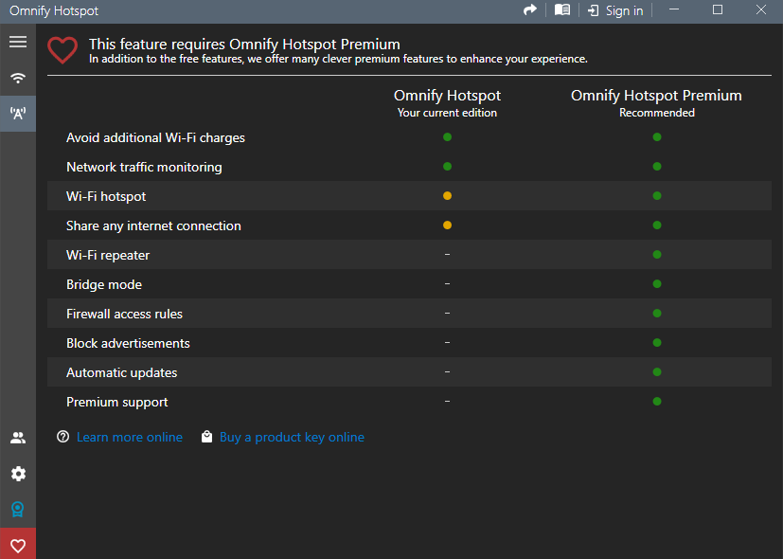Click Premium green dot for Automatic updates

click(x=657, y=372)
